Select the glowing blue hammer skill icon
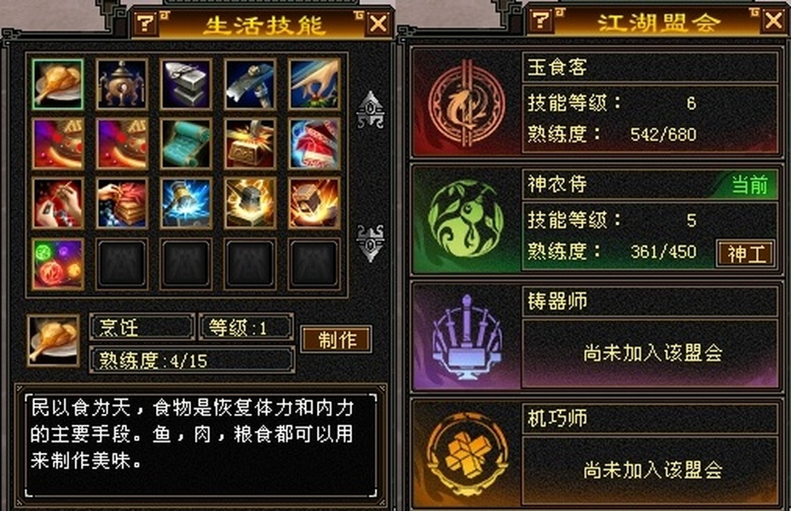Image resolution: width=791 pixels, height=511 pixels. [186, 204]
